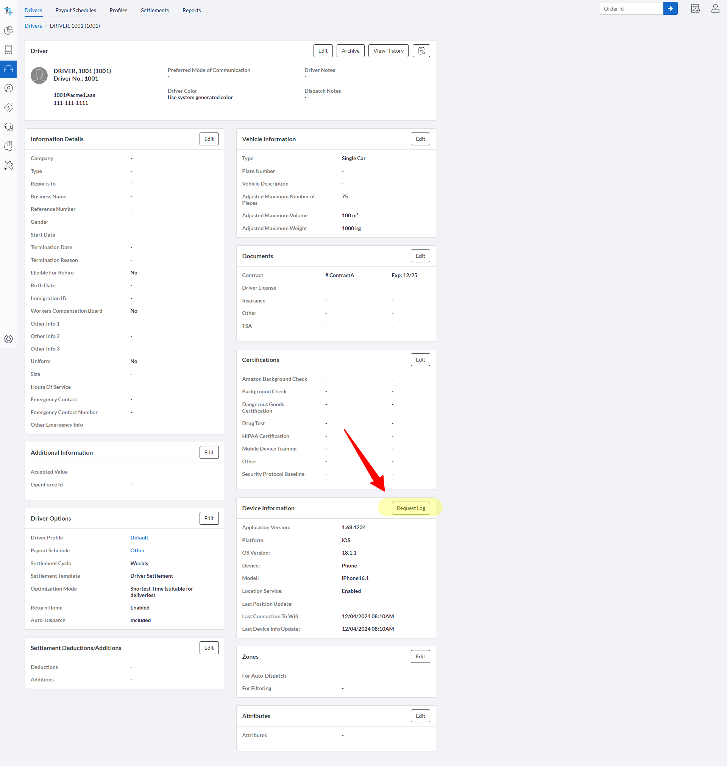Click the price tag sidebar icon
This screenshot has height=767, width=727.
click(x=9, y=107)
